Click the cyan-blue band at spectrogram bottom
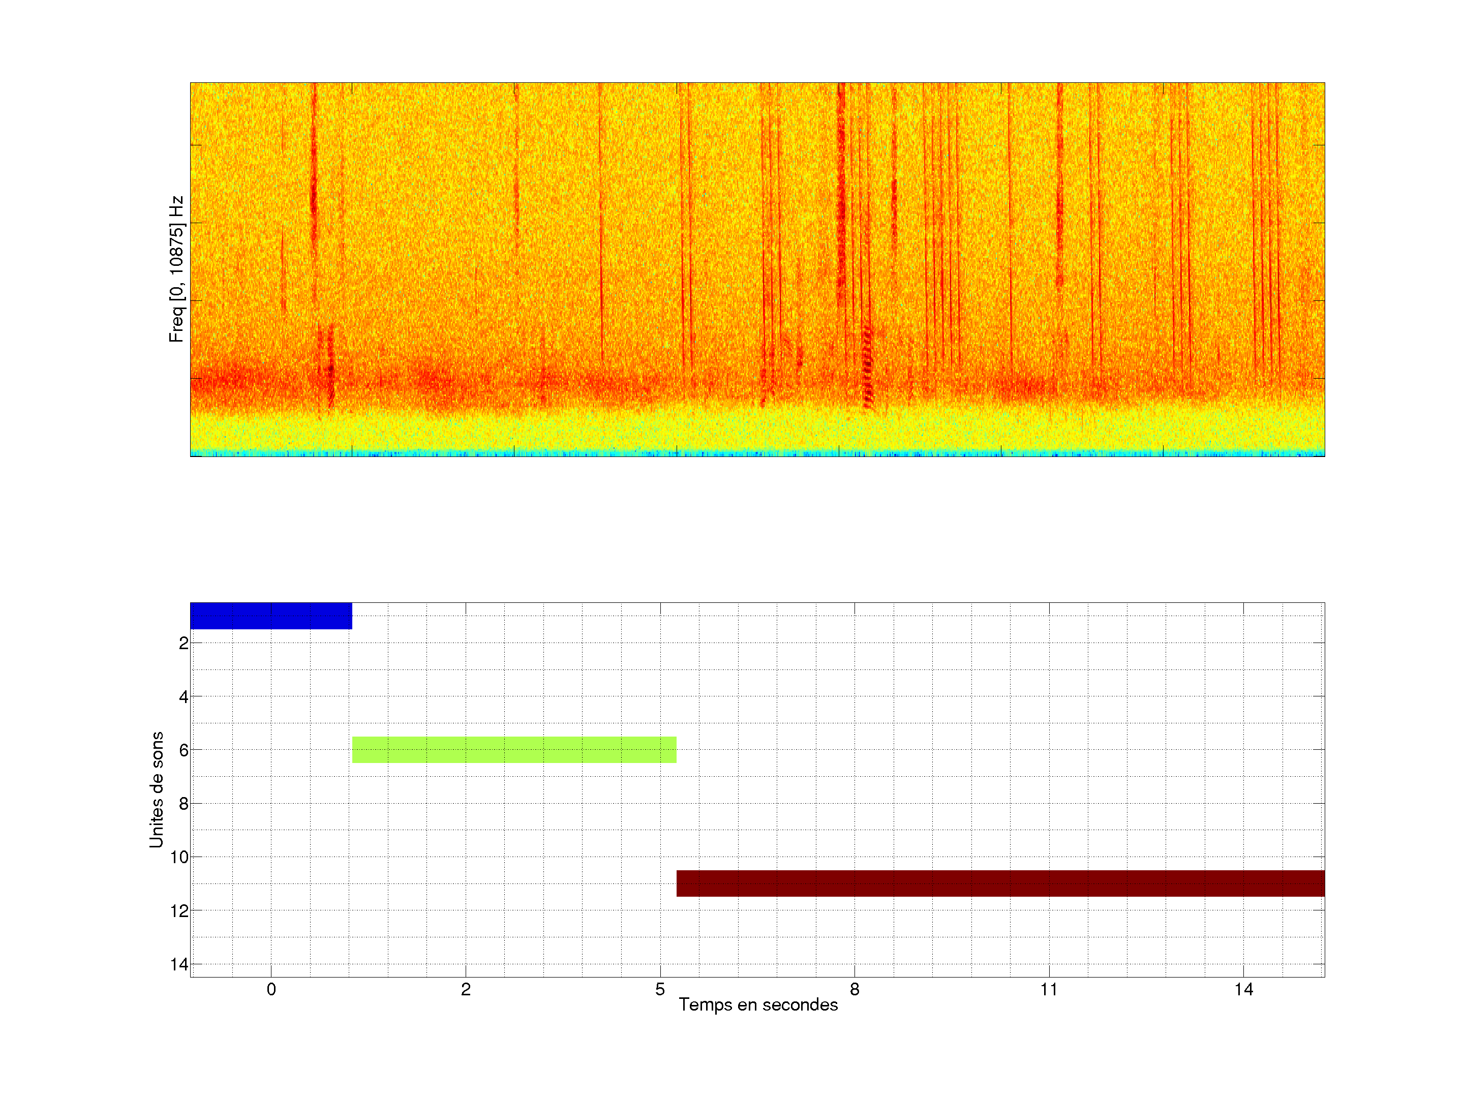This screenshot has height=1098, width=1464. click(757, 453)
